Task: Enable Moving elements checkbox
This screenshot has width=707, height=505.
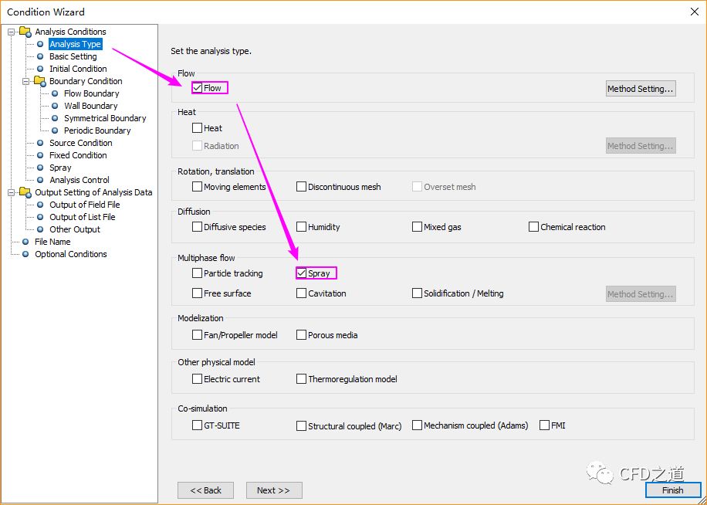Action: click(x=197, y=187)
